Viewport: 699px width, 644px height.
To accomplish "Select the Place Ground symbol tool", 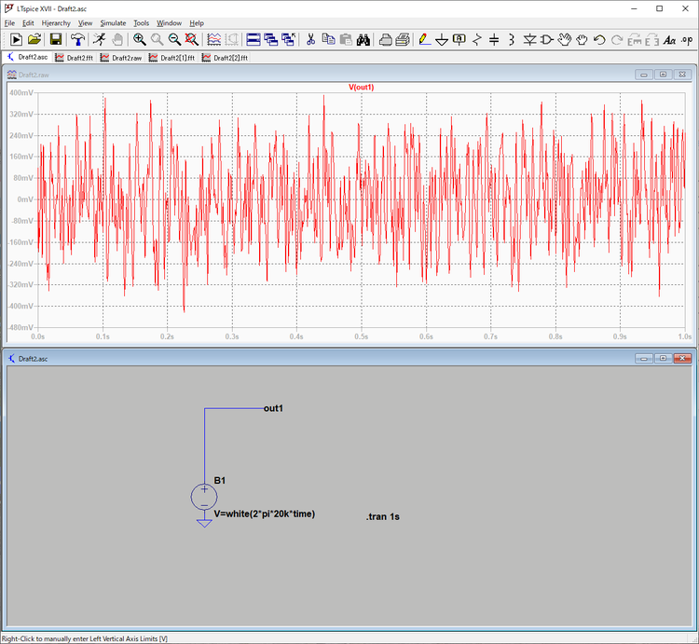I will [441, 39].
